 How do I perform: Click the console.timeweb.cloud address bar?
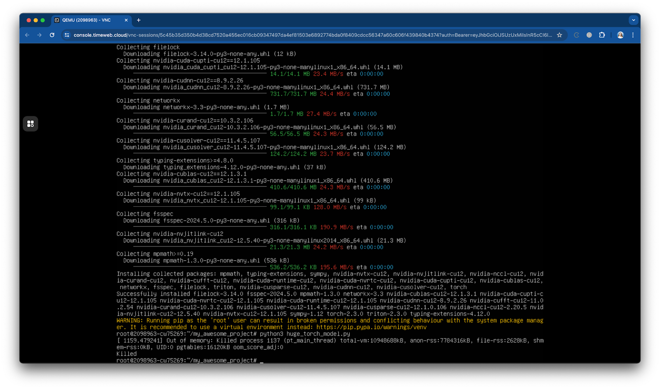(313, 35)
